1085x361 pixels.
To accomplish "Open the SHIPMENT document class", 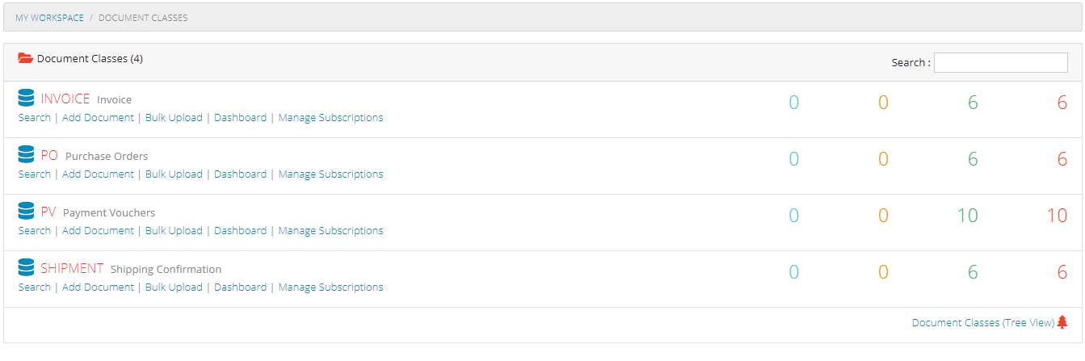I will point(72,268).
